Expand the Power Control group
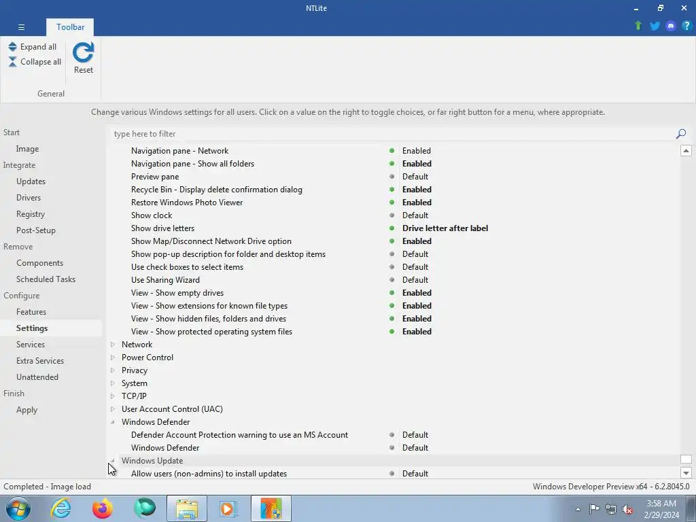Image resolution: width=696 pixels, height=522 pixels. [x=113, y=358]
